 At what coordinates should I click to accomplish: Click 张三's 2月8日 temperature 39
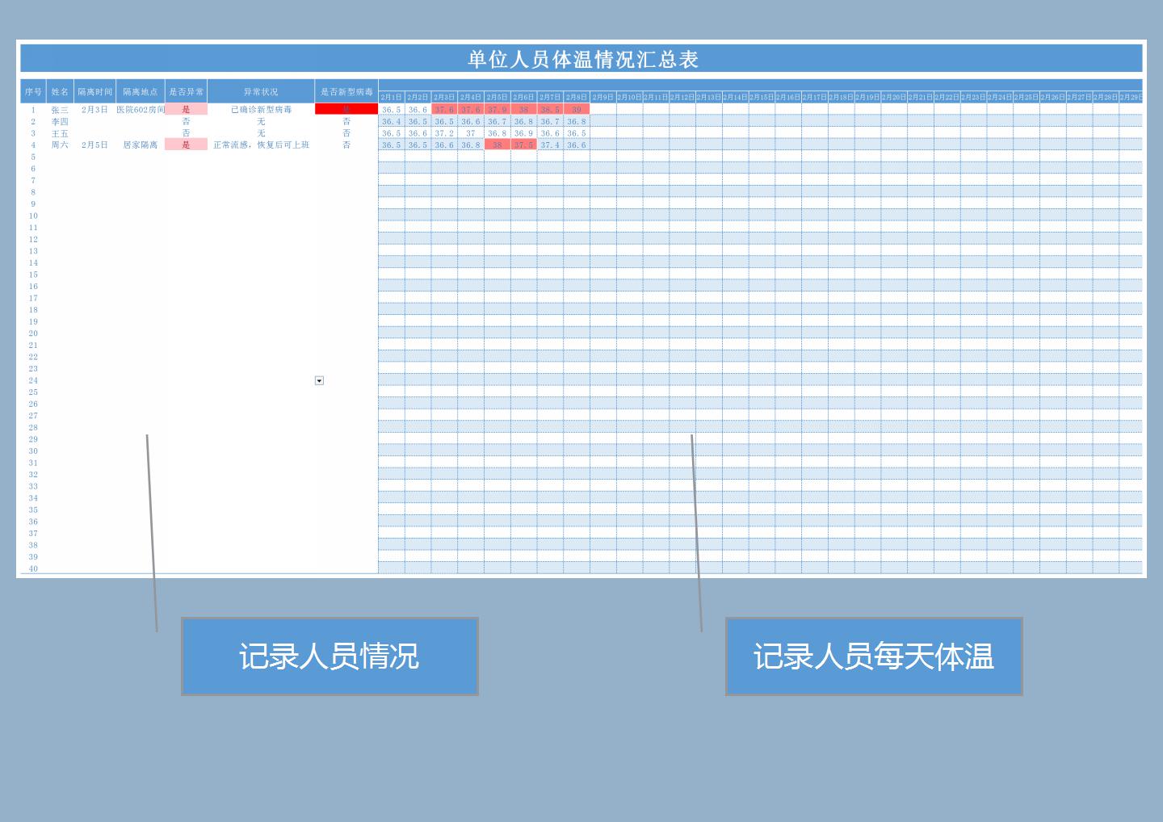577,109
